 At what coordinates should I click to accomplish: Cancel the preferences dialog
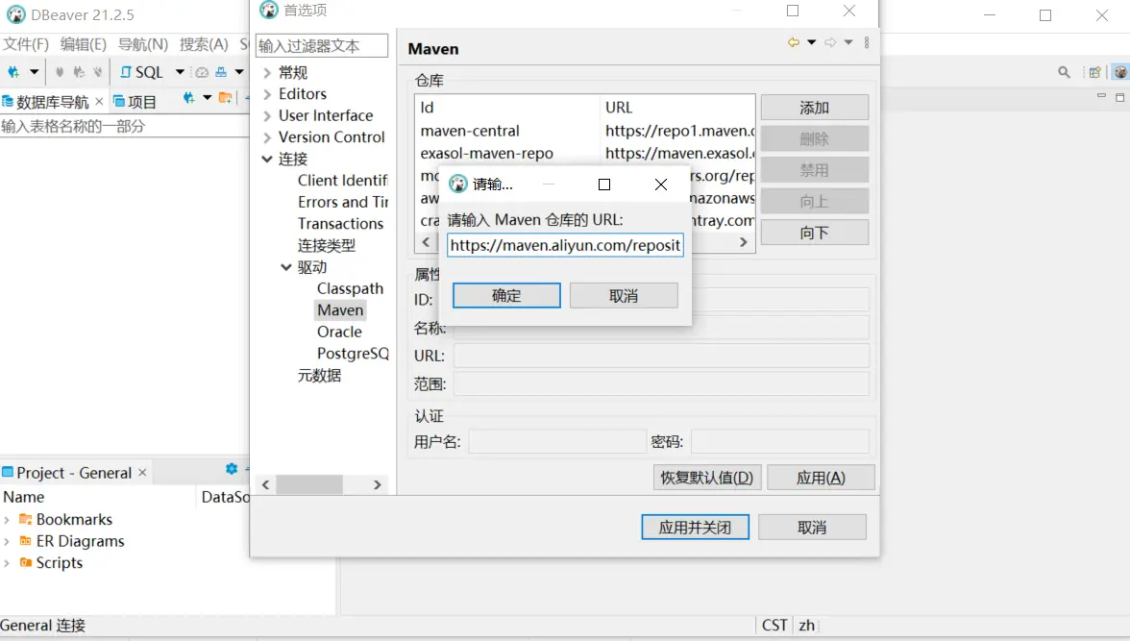pos(812,527)
